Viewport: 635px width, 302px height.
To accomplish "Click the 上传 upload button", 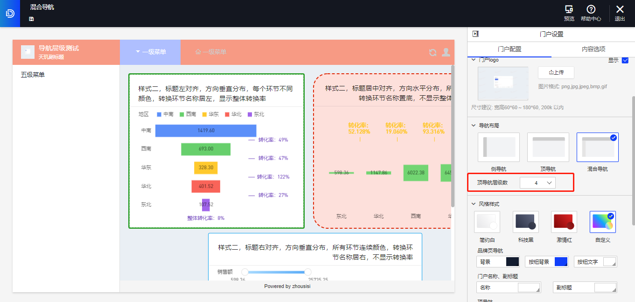I will [556, 72].
